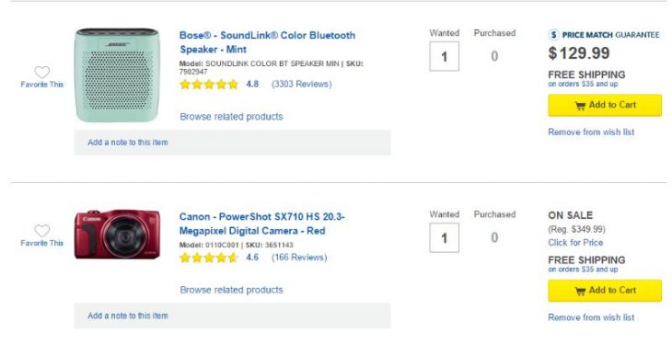Browse related products for the Canon camera

(x=231, y=290)
